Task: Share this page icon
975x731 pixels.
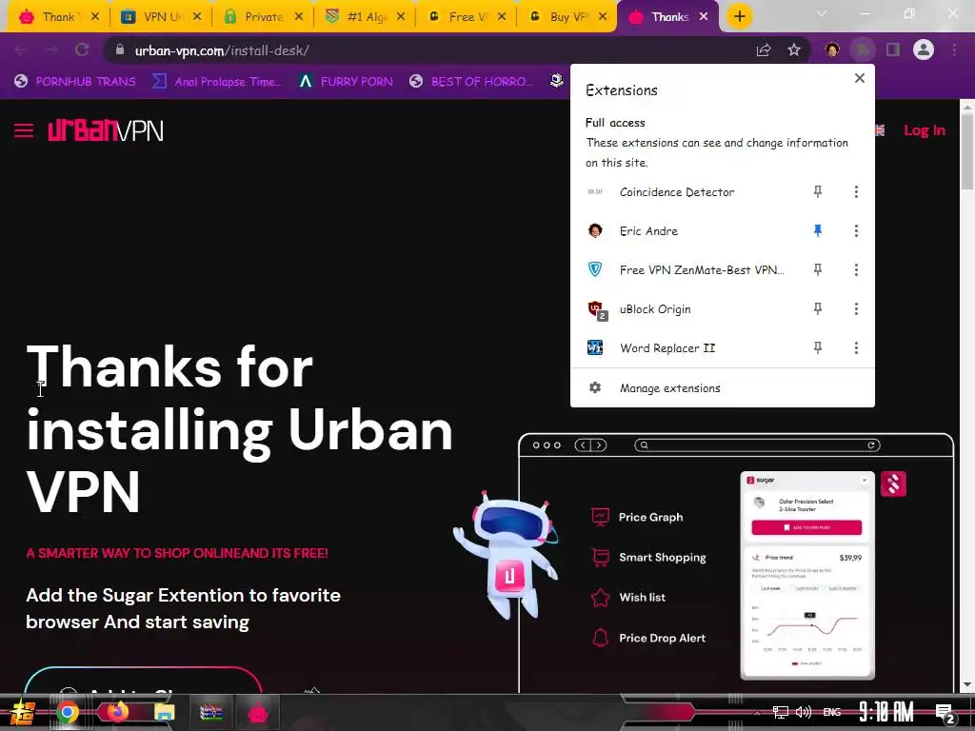Action: pos(763,50)
